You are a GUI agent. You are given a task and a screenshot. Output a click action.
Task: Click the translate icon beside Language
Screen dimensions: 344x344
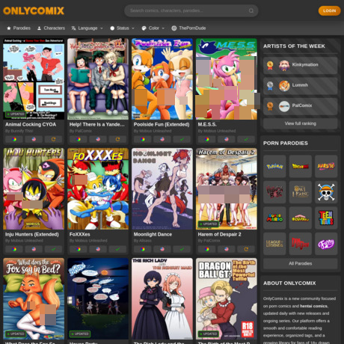click(x=73, y=28)
